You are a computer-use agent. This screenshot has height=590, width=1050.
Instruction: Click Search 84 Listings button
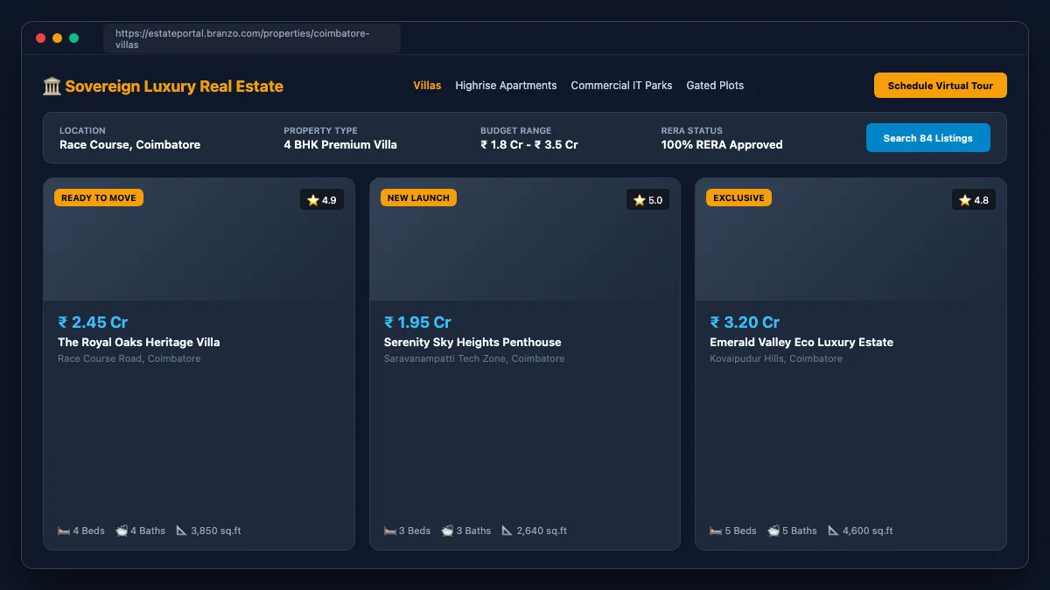[x=928, y=138]
